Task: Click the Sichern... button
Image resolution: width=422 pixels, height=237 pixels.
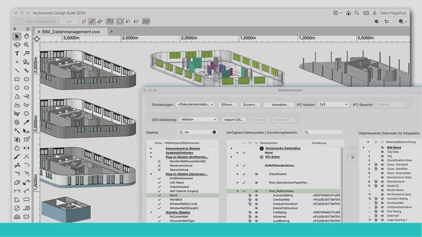Action: click(250, 105)
